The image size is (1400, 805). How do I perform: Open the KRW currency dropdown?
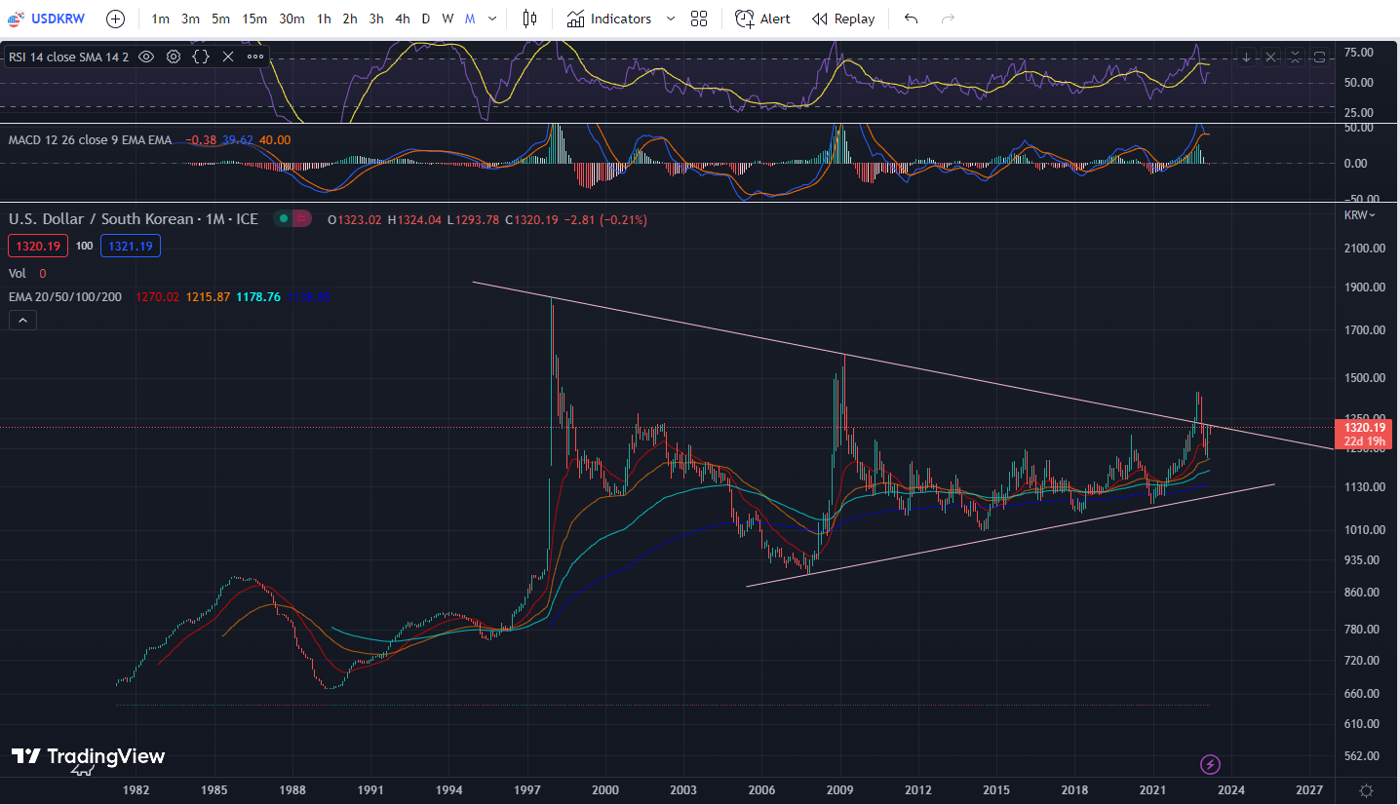[x=1360, y=215]
